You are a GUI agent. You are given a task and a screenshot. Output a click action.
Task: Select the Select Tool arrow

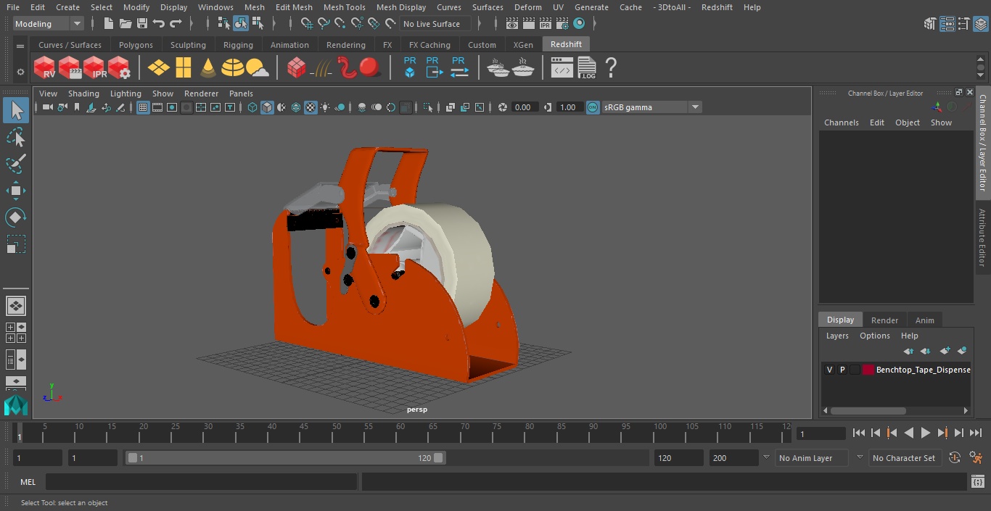(15, 110)
